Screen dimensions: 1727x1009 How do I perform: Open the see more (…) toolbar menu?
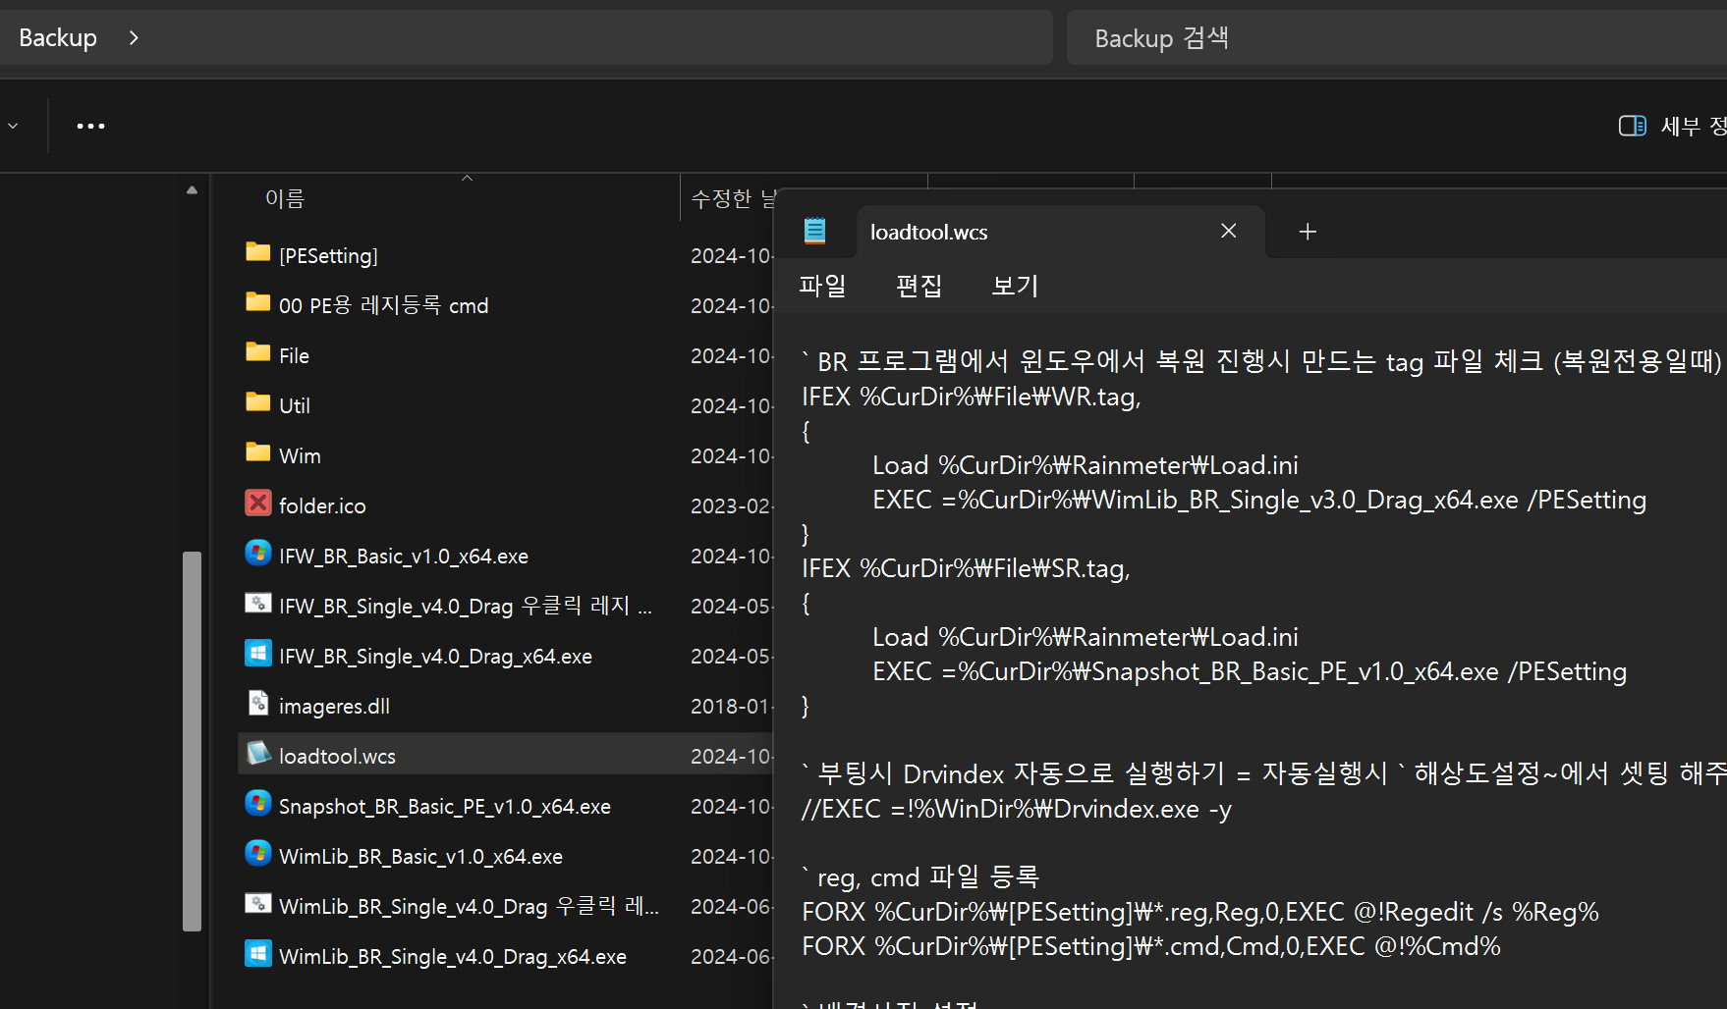click(90, 126)
